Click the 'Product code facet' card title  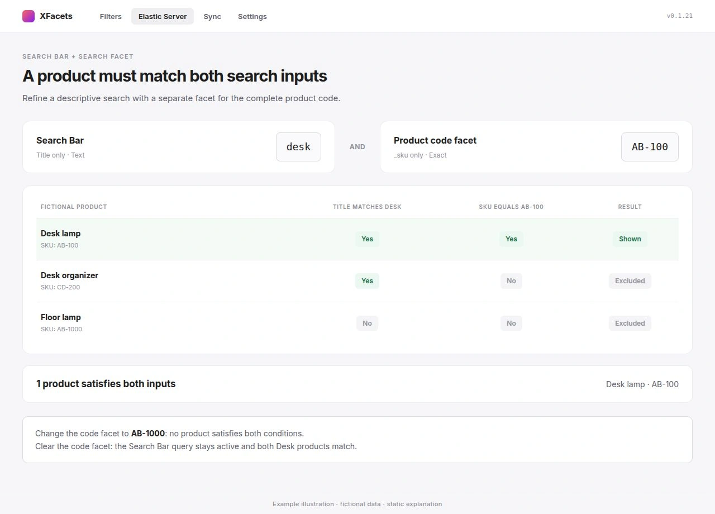coord(435,140)
